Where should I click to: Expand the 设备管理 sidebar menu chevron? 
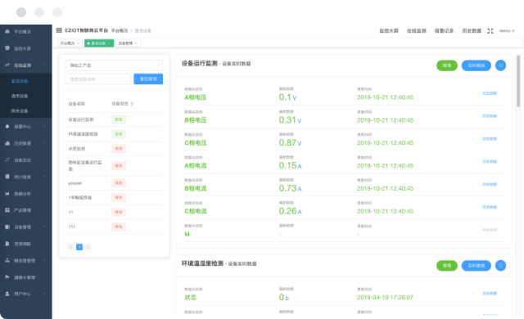(x=44, y=227)
